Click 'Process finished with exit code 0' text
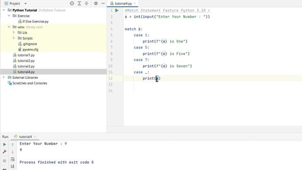 coord(57,162)
